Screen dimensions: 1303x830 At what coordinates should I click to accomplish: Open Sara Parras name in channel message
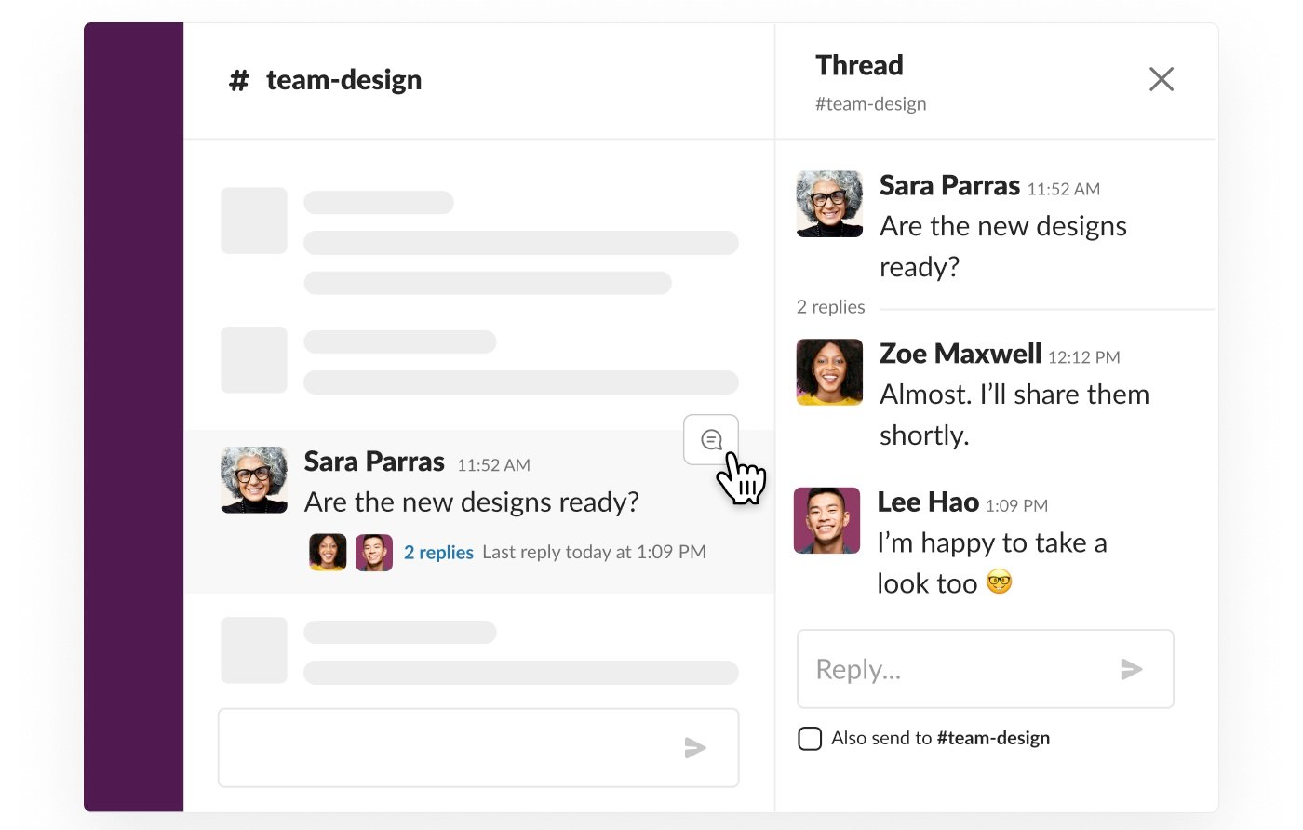[374, 462]
